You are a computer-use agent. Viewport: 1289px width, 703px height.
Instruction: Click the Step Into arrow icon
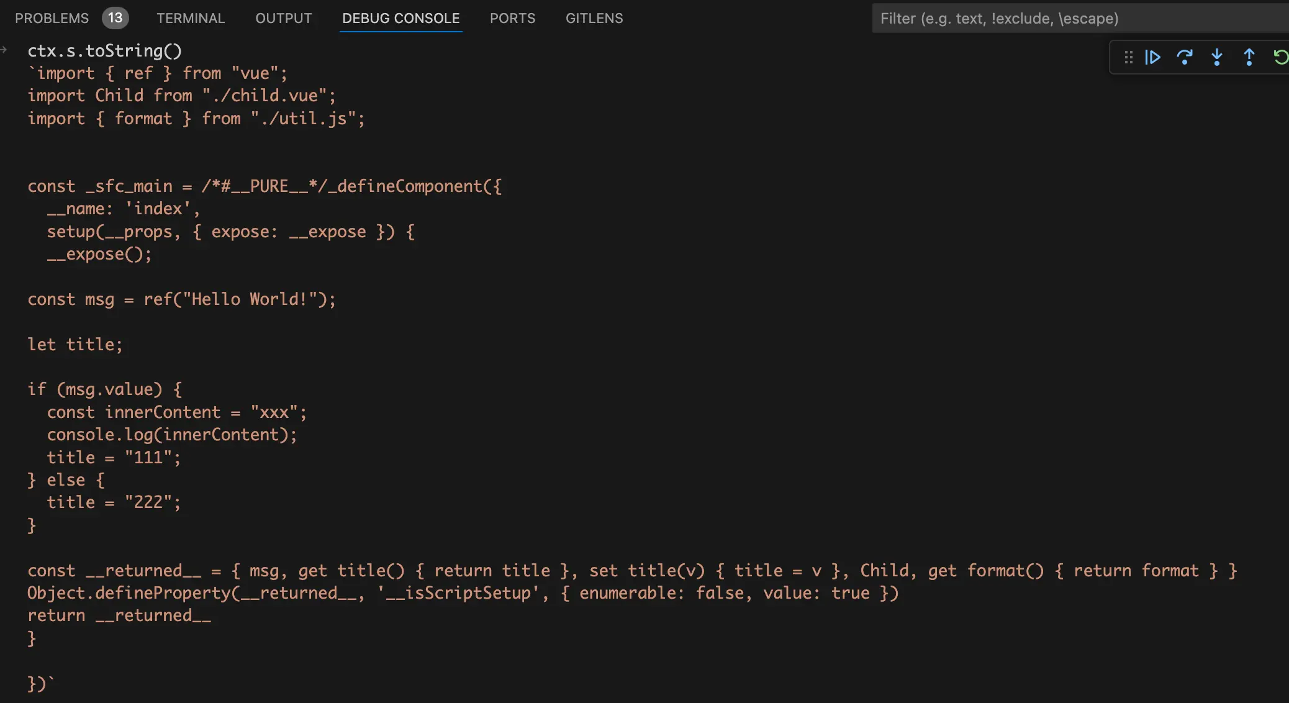click(x=1217, y=57)
